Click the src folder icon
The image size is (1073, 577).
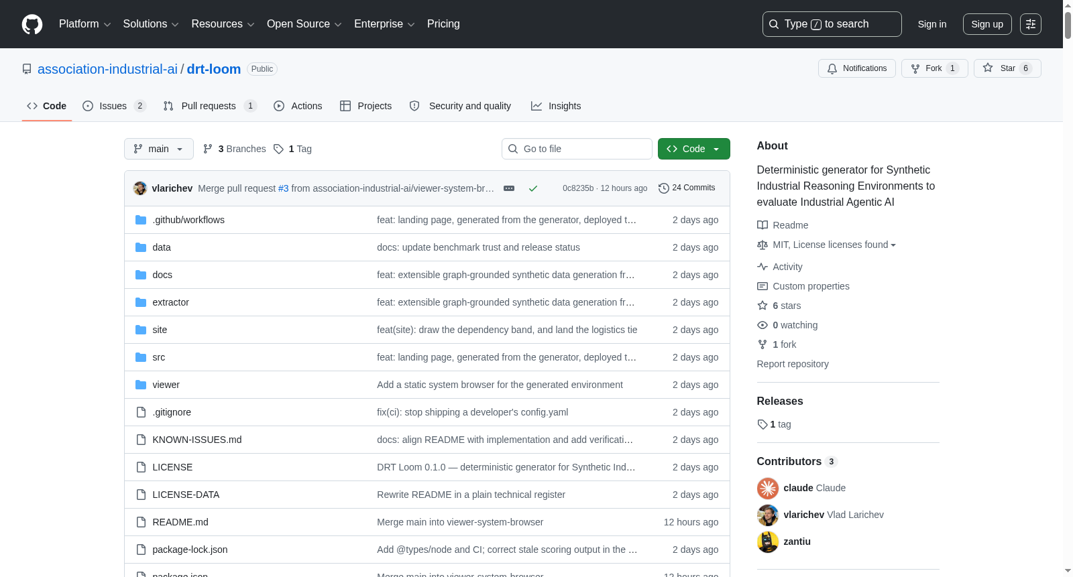pyautogui.click(x=141, y=357)
